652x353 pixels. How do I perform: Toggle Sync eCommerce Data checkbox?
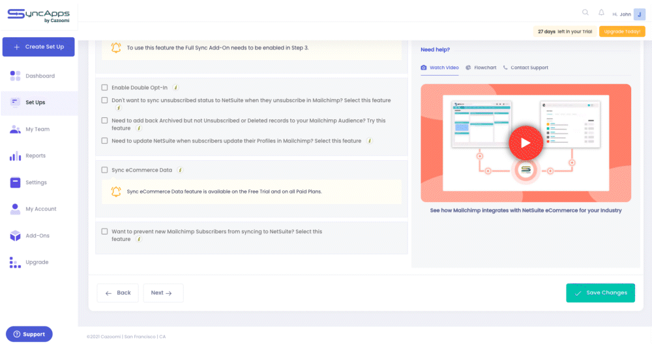point(104,170)
